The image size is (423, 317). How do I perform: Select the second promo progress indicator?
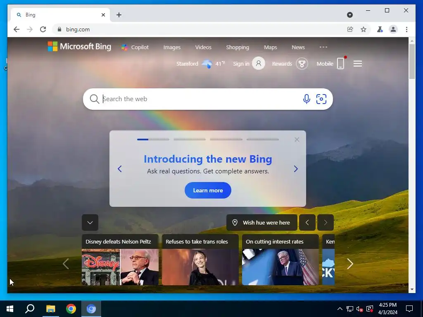coord(189,140)
